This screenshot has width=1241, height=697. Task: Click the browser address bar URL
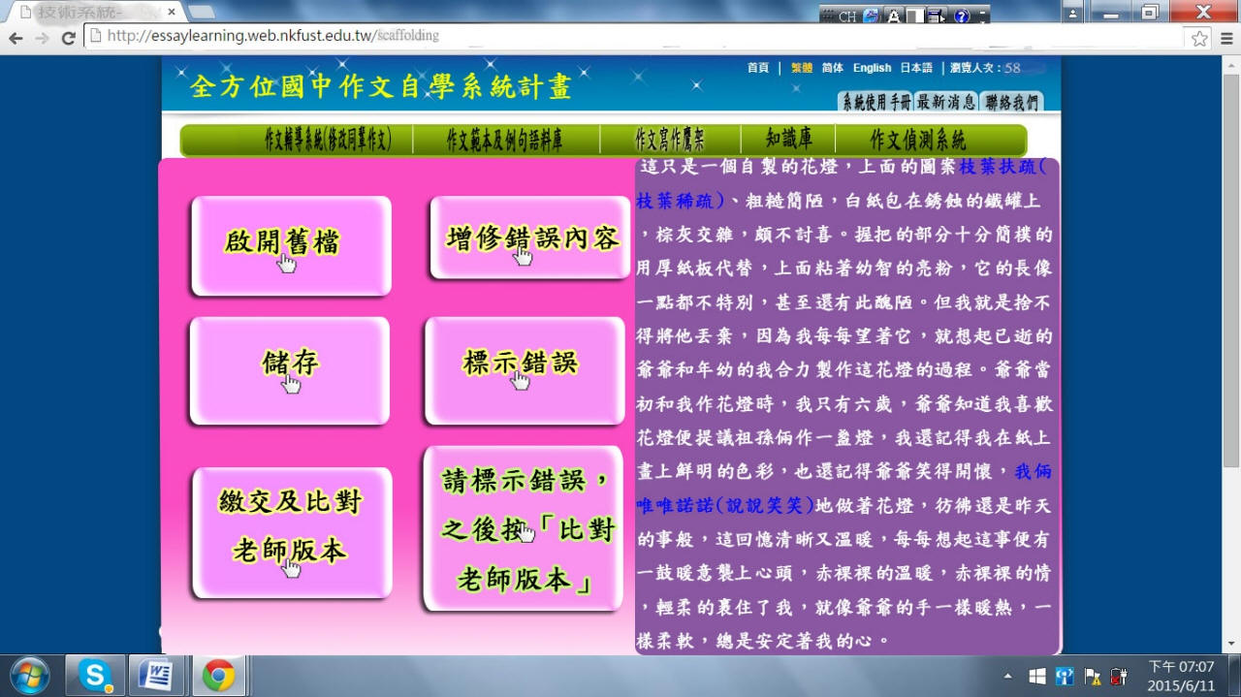point(273,36)
